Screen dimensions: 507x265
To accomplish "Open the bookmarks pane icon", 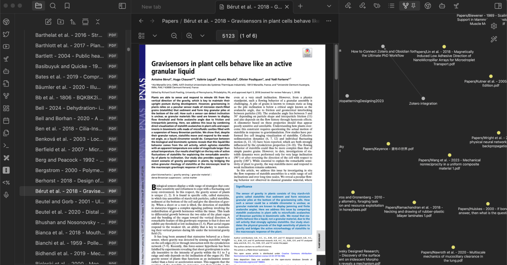I will pos(67,6).
